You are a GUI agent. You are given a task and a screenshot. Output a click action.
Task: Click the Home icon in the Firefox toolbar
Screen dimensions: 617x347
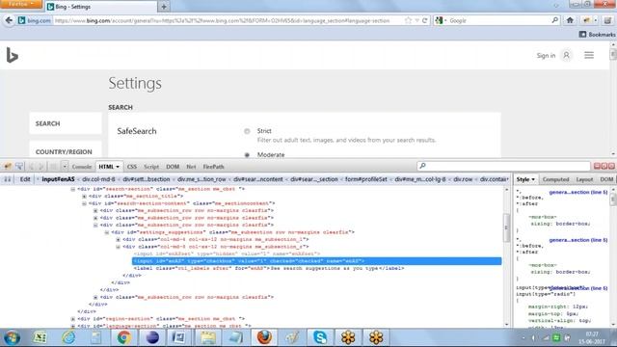[570, 20]
